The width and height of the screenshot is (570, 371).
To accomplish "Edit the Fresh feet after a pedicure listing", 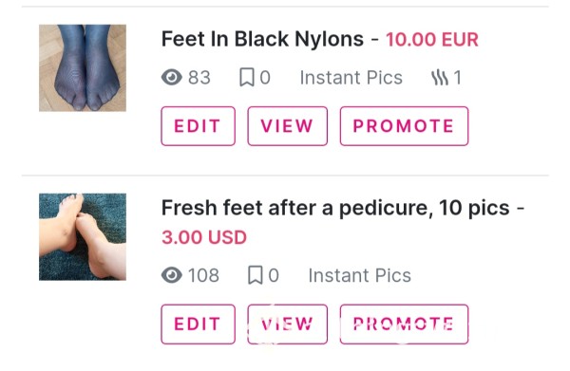I will 199,324.
